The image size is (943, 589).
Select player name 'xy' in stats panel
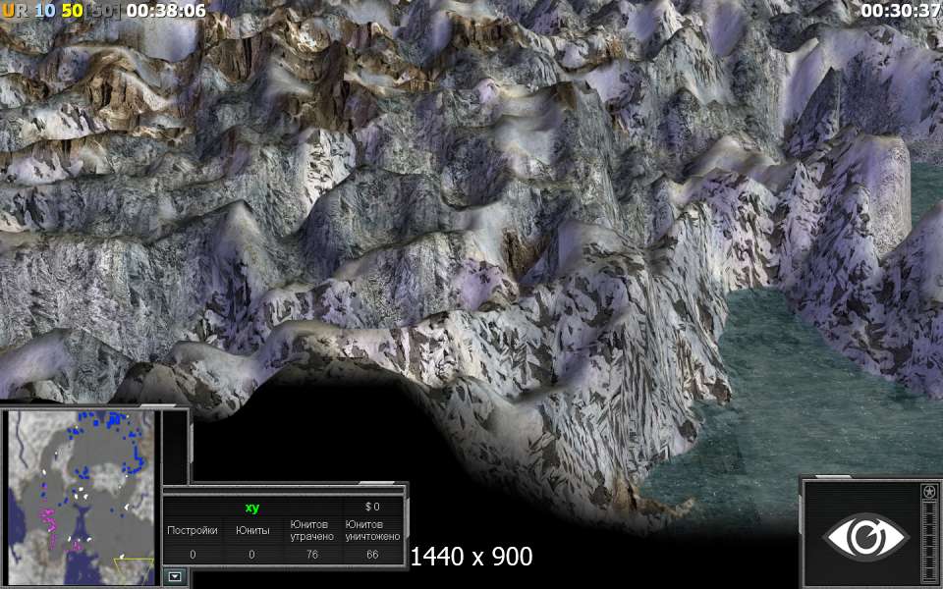coord(252,508)
